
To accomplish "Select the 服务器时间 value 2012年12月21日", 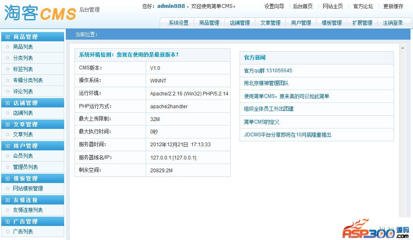I will pos(180,145).
